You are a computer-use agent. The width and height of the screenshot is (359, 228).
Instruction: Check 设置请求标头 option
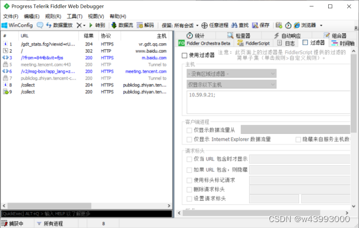189,198
